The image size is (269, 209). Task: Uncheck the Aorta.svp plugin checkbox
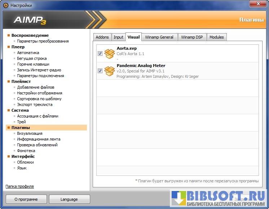pos(100,54)
